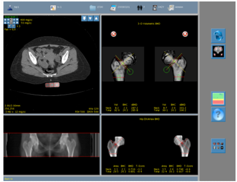Image resolution: width=237 pixels, height=182 pixels.
Task: Increase window level with top-right arrow control
Action: coord(17,20)
